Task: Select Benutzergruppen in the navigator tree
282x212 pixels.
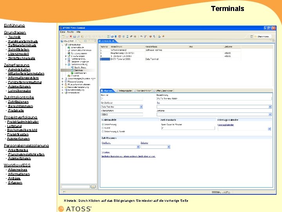Action: point(79,53)
